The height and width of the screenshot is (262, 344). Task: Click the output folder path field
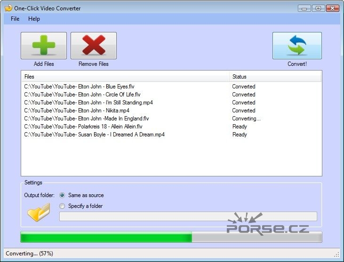(188, 216)
